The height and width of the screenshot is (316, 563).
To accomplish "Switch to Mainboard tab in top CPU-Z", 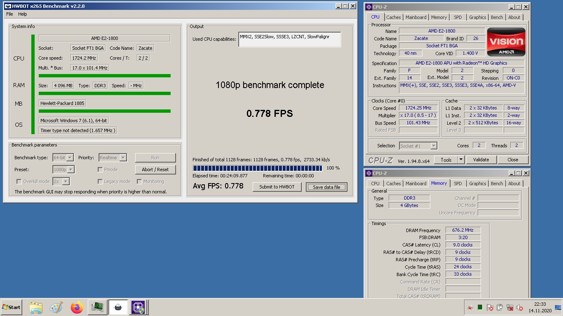I will point(416,17).
